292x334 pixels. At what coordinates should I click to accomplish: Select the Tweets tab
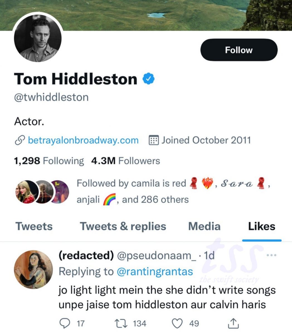(x=34, y=226)
